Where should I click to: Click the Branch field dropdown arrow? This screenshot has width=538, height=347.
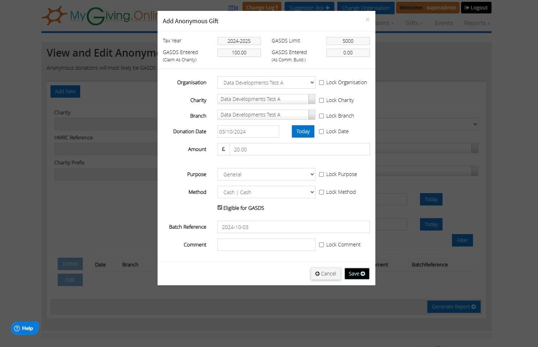pyautogui.click(x=312, y=115)
